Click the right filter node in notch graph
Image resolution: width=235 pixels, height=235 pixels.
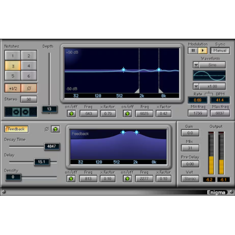159,69
